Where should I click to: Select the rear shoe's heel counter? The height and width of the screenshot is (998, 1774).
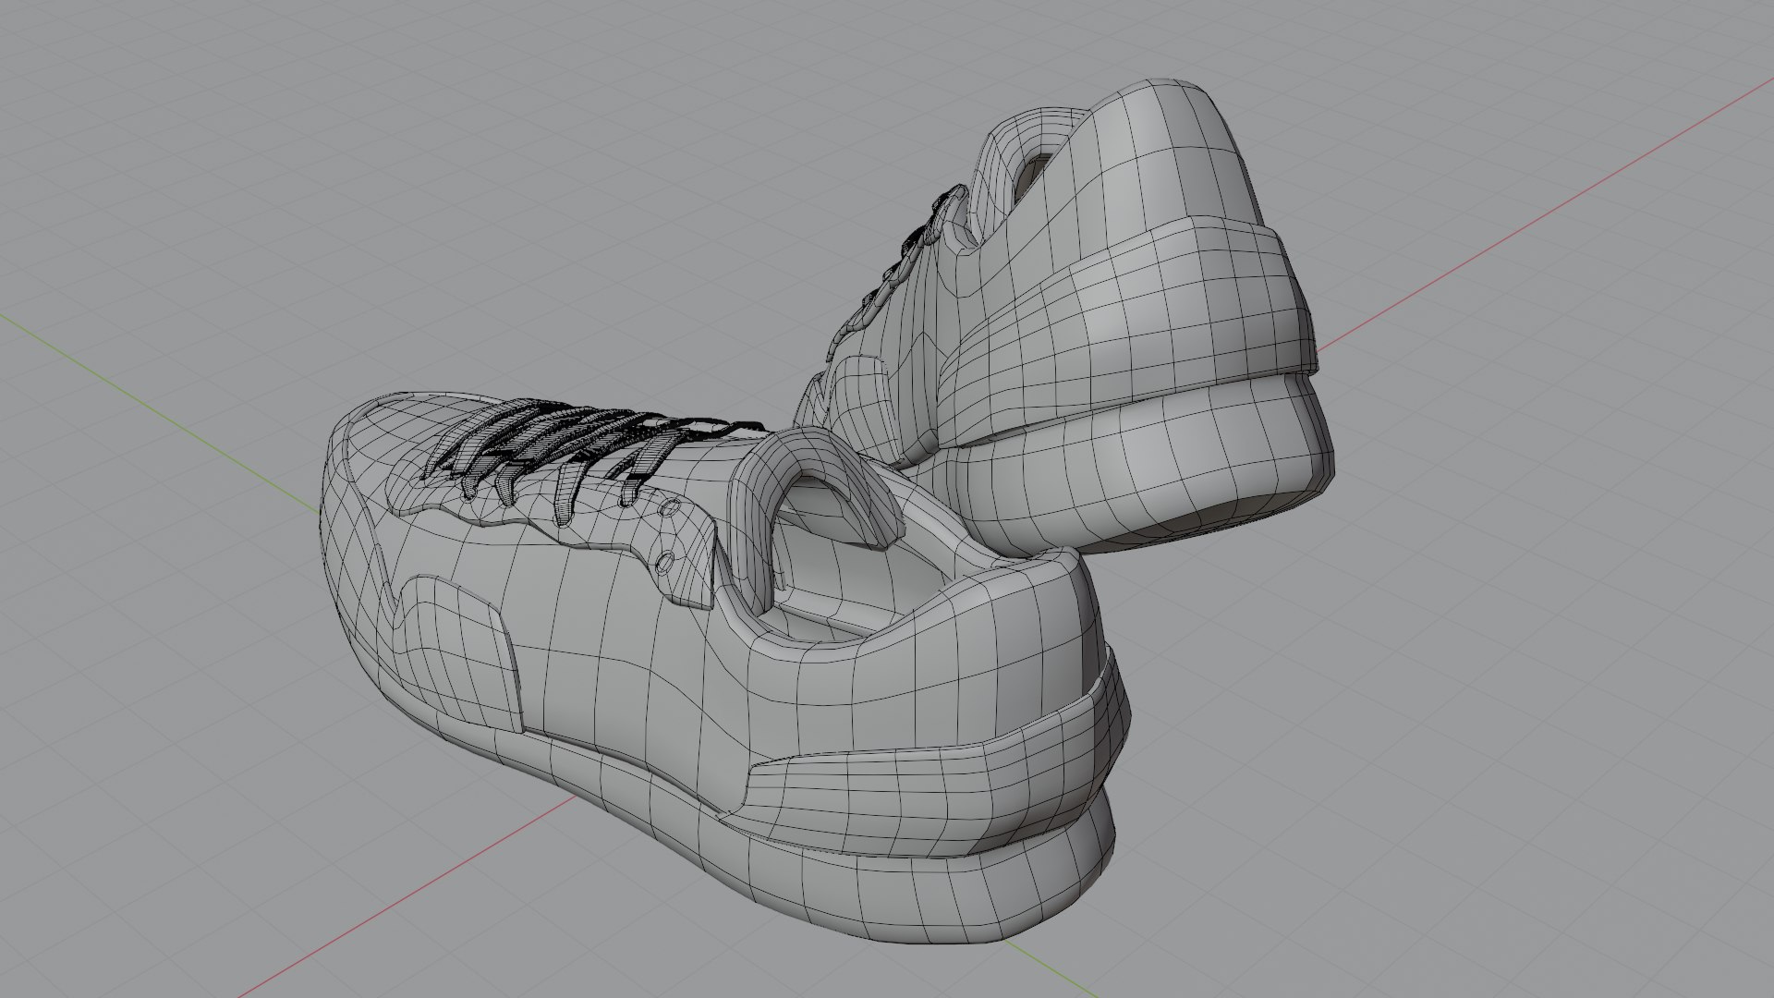[1127, 333]
